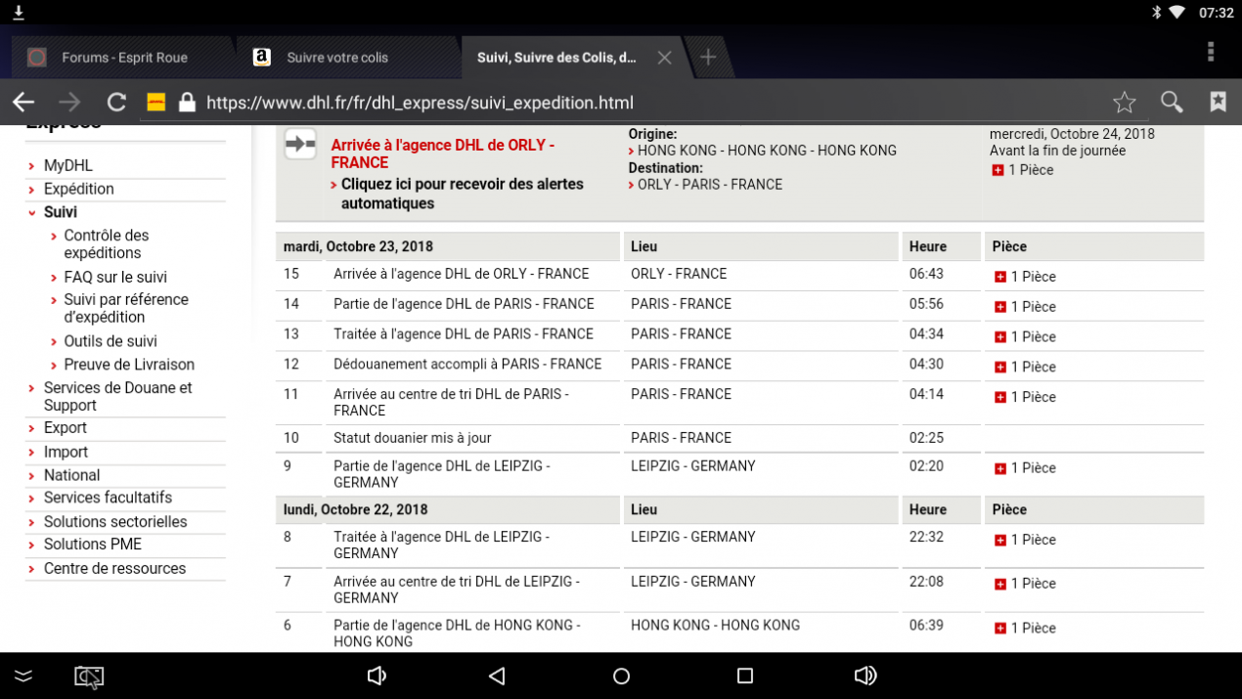Open MyDHL in the sidebar
This screenshot has width=1242, height=699.
(x=68, y=166)
